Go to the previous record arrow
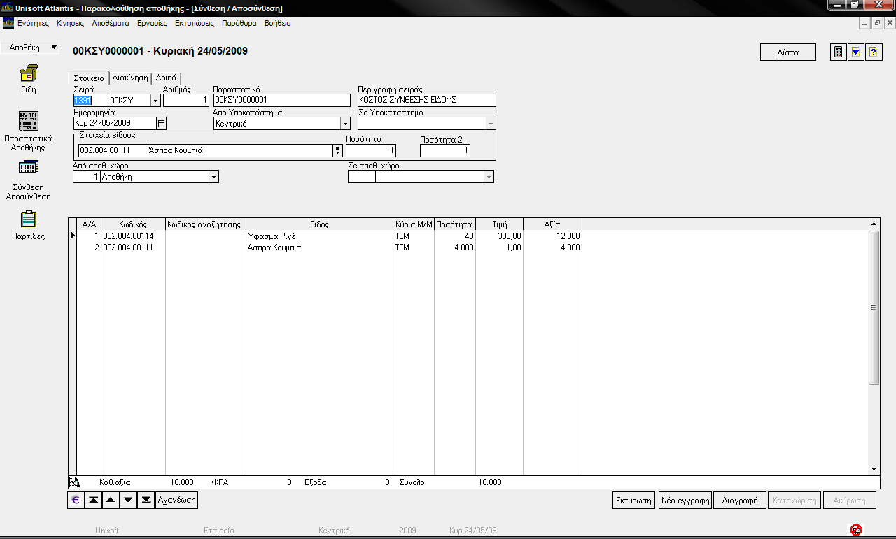 click(111, 501)
